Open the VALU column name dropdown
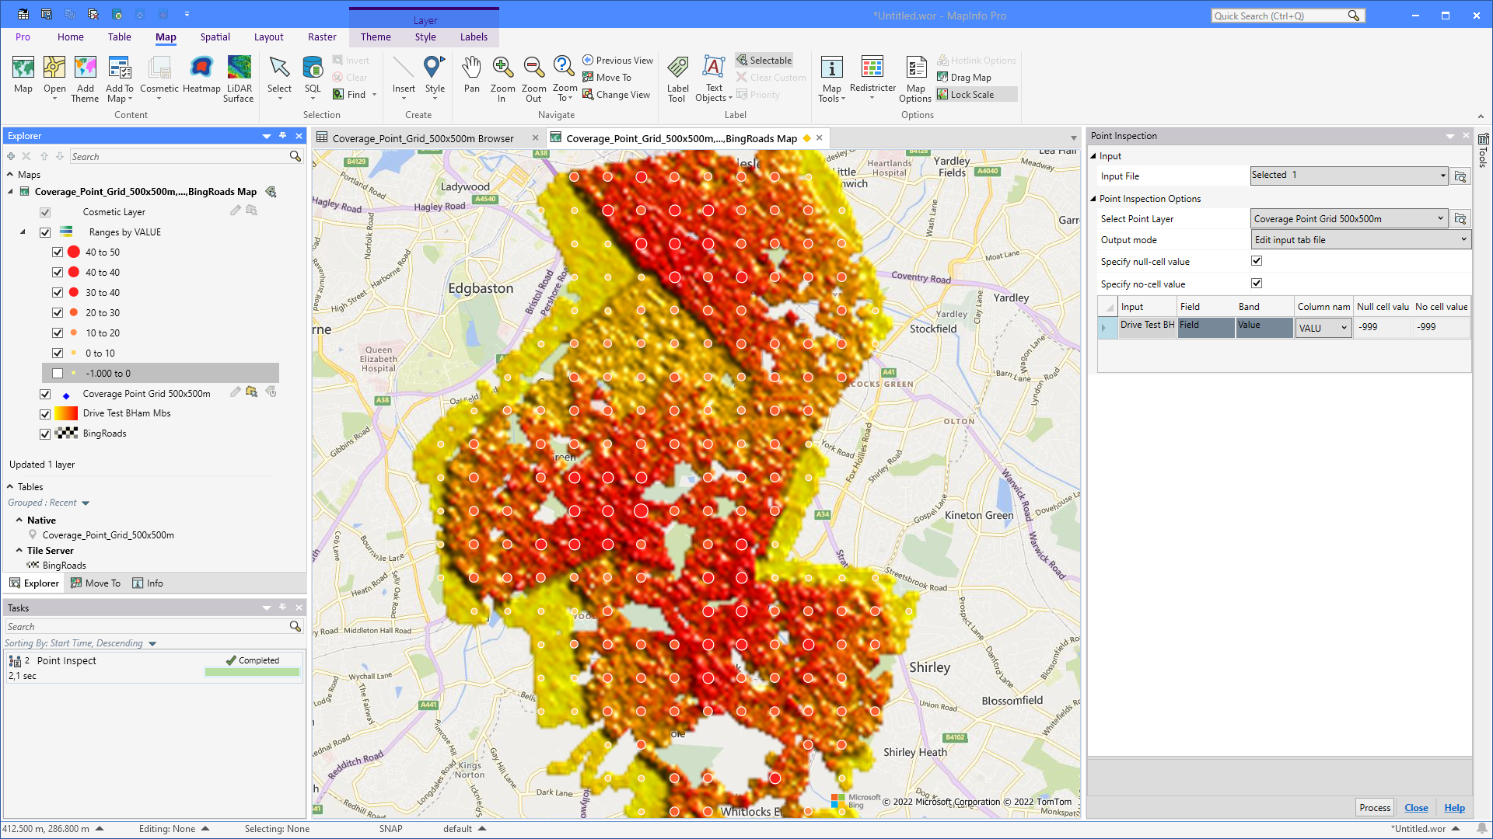The image size is (1493, 839). (x=1344, y=328)
